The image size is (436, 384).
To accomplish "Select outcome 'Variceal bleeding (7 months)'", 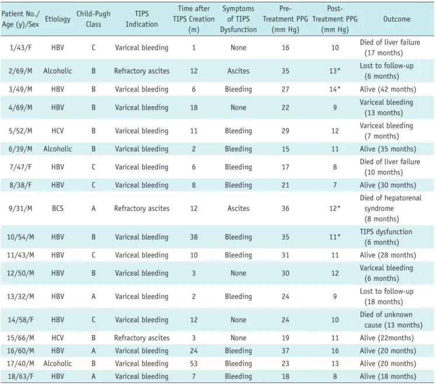I will (x=386, y=131).
